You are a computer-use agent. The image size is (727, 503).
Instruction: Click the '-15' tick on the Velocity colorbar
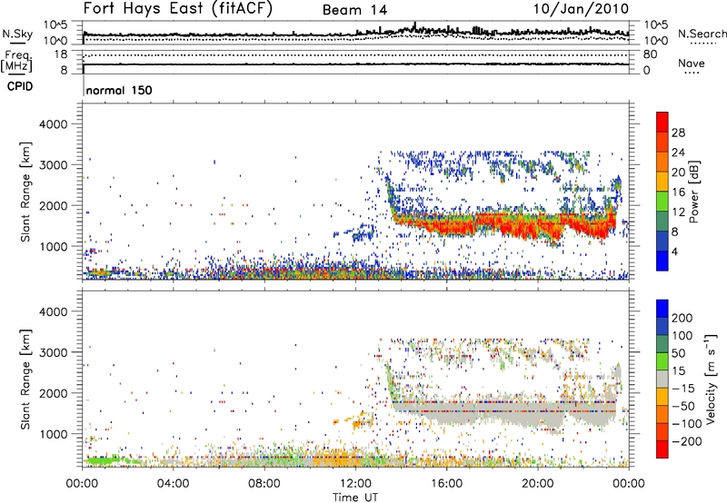(683, 388)
